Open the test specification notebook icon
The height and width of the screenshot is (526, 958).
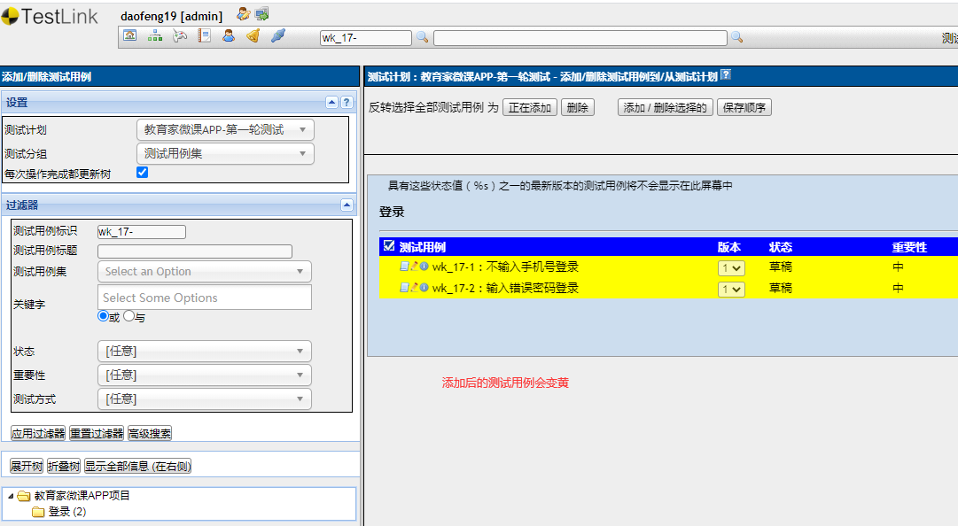point(204,36)
